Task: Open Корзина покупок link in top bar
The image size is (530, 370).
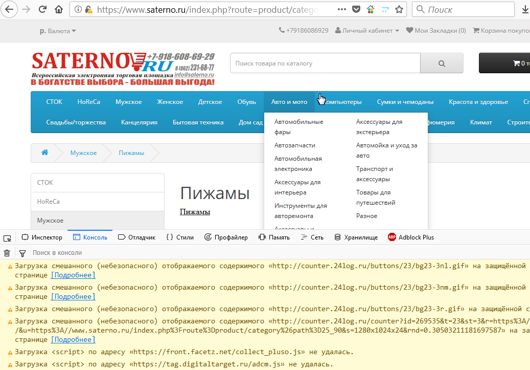Action: tap(501, 31)
